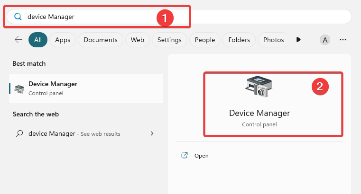Click the large Device Manager icon in preview
This screenshot has height=194, width=361.
tap(259, 86)
